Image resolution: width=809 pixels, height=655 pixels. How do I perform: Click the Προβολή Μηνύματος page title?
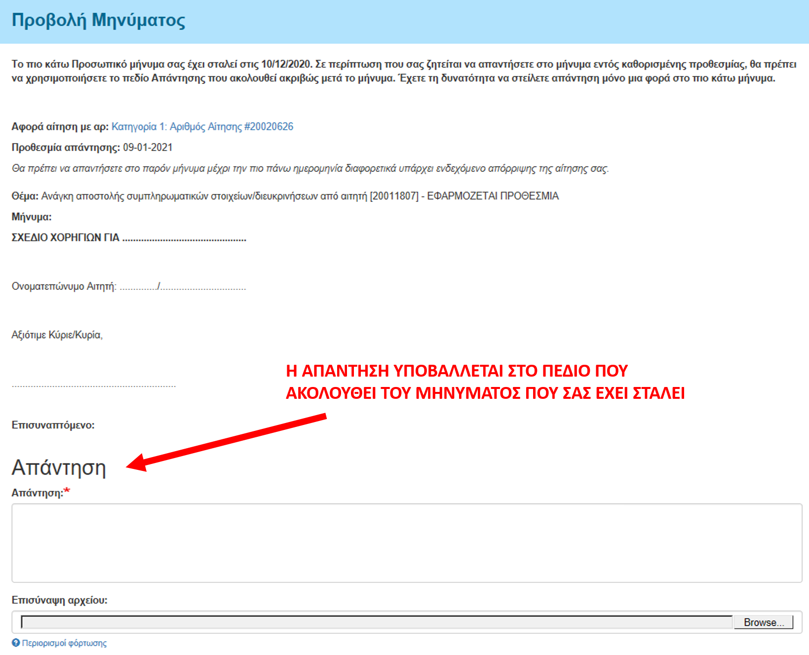(x=99, y=20)
